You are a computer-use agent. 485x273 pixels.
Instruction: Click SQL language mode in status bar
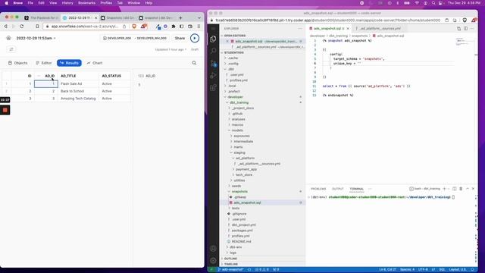tap(442, 270)
